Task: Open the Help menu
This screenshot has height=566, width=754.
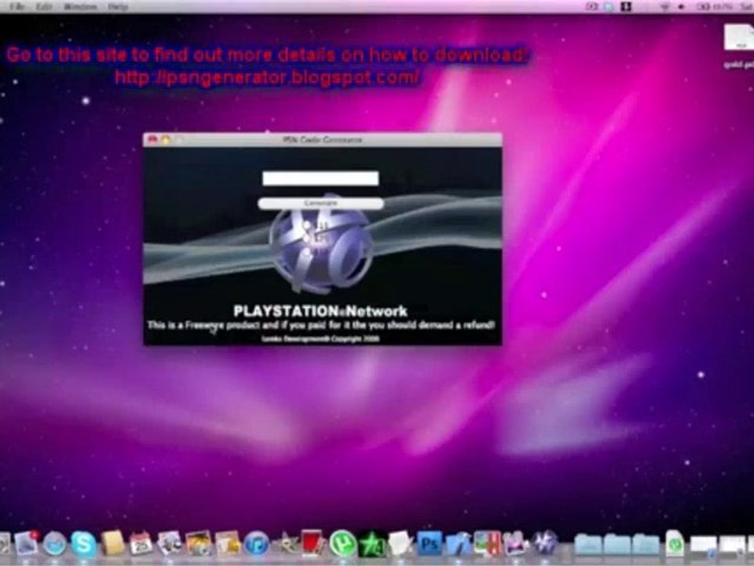Action: point(118,7)
